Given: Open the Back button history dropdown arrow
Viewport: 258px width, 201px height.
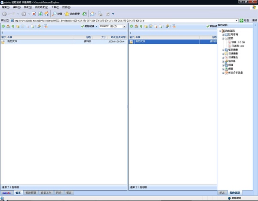Looking at the screenshot, I should tap(18, 14).
